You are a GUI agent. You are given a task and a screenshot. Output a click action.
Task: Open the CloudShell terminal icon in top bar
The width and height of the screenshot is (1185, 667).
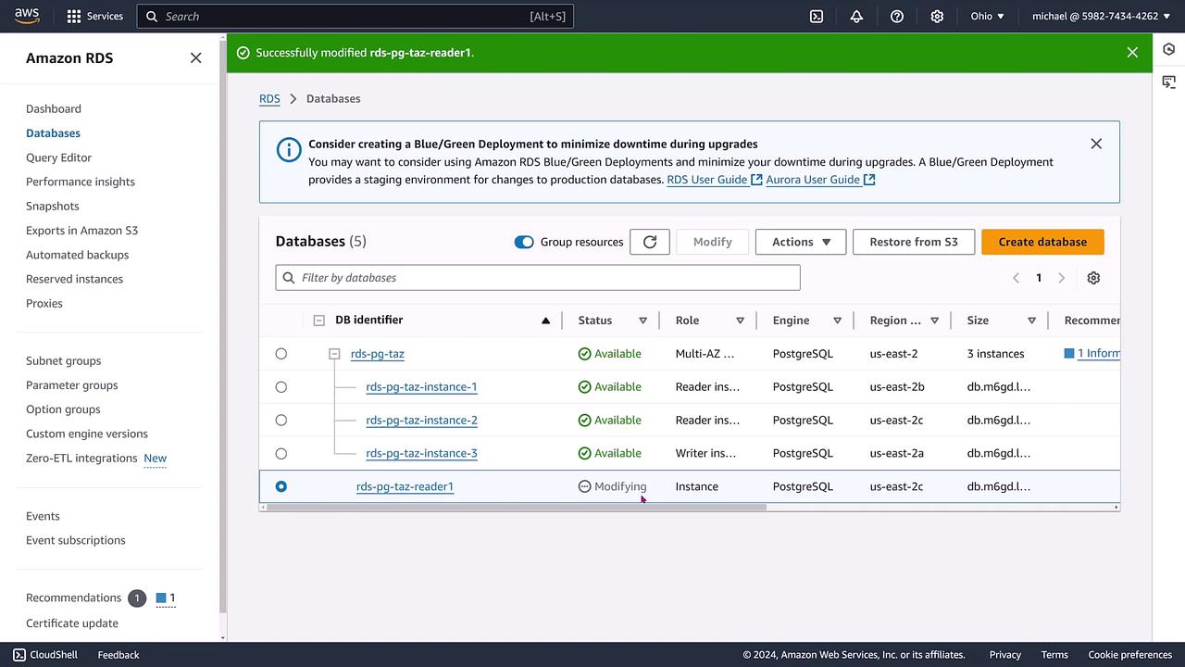tap(817, 16)
